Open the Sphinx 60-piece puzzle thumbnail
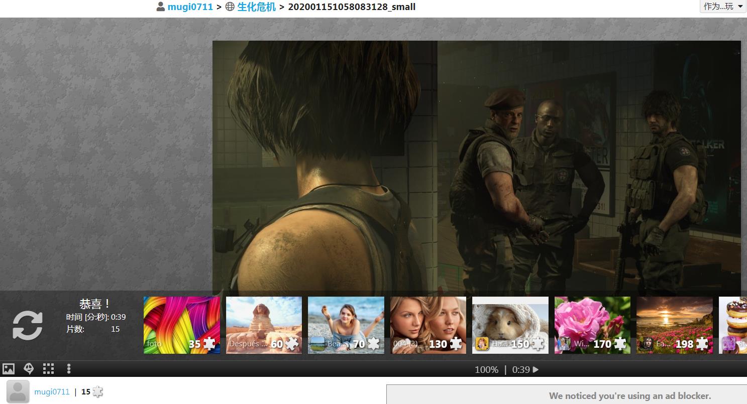This screenshot has width=747, height=404. (x=264, y=325)
